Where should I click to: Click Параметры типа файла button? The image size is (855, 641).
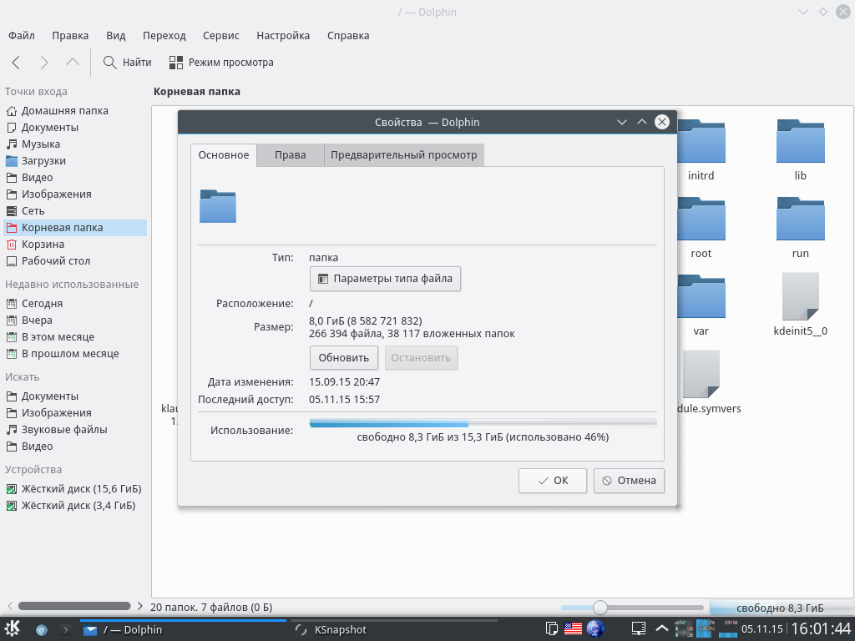385,279
